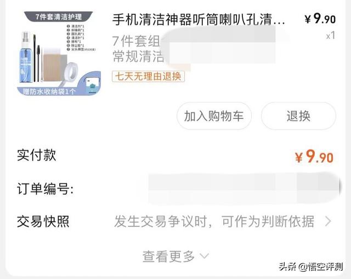
Task: Tap the 七天无理由退换 tag
Action: [148, 77]
